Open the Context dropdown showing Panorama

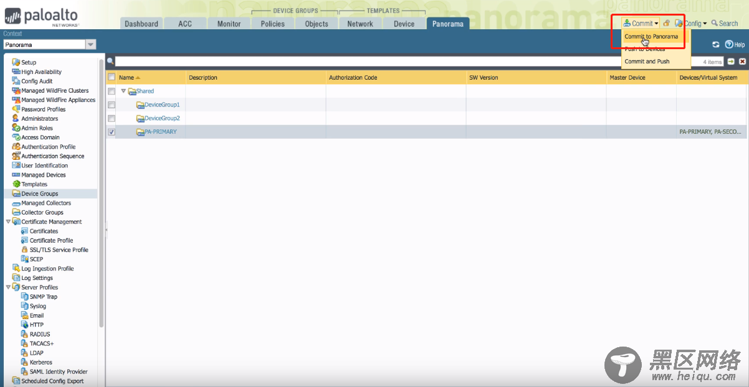coord(50,45)
